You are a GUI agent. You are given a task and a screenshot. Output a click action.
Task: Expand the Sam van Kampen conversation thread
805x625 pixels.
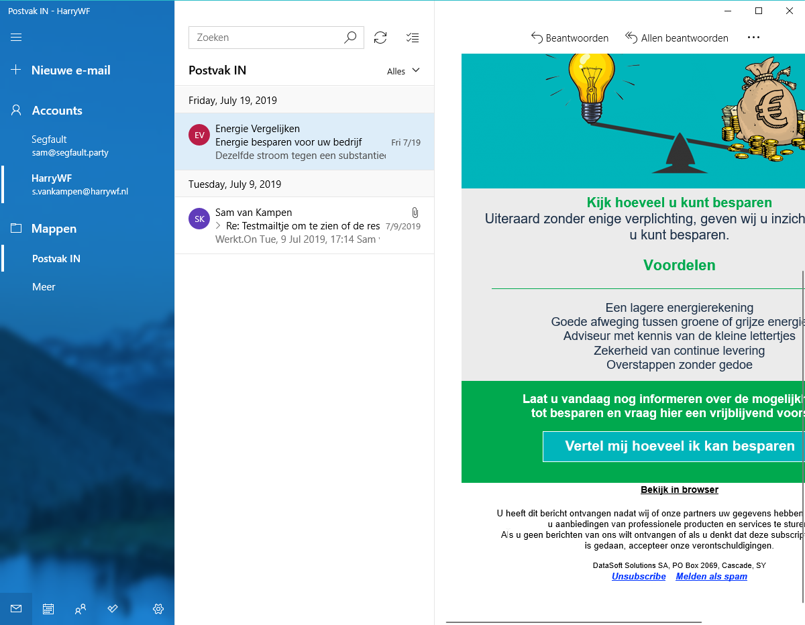point(218,226)
